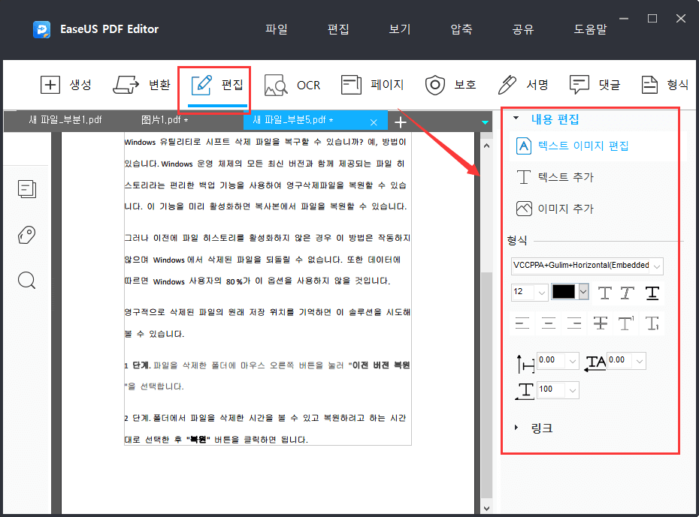Open the 댓글 (Comment) tool
This screenshot has height=517, width=699.
click(595, 85)
